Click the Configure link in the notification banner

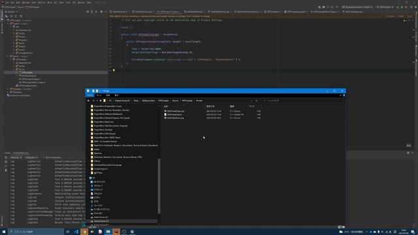click(x=391, y=16)
